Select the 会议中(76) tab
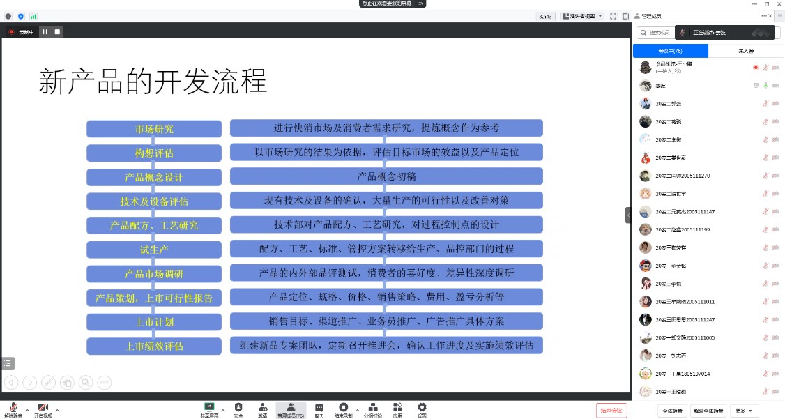The width and height of the screenshot is (785, 419). [x=670, y=51]
